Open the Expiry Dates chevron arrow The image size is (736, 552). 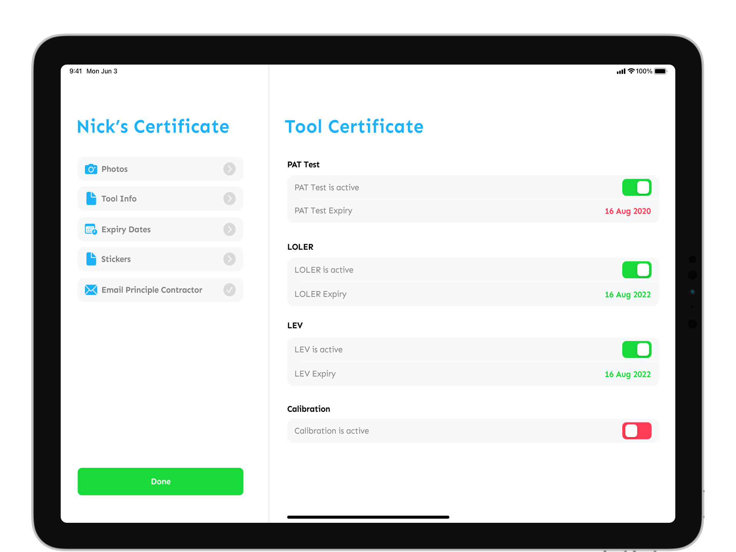coord(229,229)
